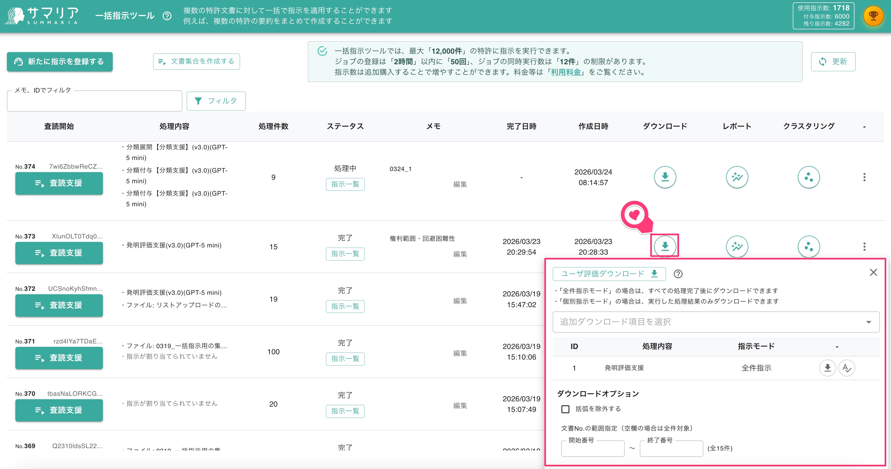Click the job ID UCSnoKyhSfmn... text
The width and height of the screenshot is (891, 469).
(x=75, y=289)
